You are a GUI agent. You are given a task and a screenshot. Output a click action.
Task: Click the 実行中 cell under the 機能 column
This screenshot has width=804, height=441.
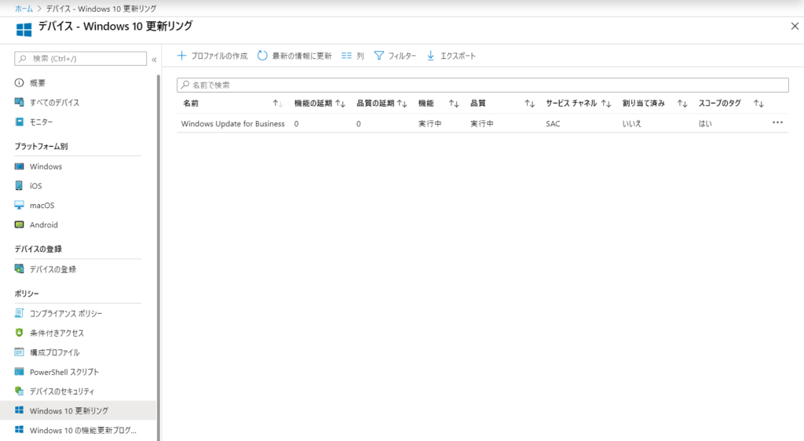click(x=429, y=123)
